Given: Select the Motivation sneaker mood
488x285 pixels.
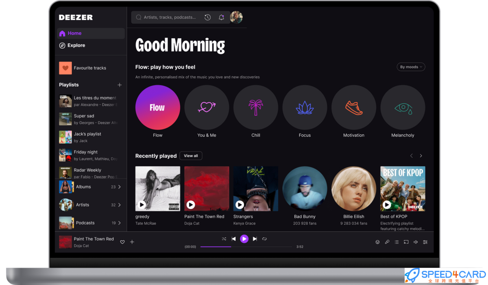Looking at the screenshot, I should tap(354, 107).
